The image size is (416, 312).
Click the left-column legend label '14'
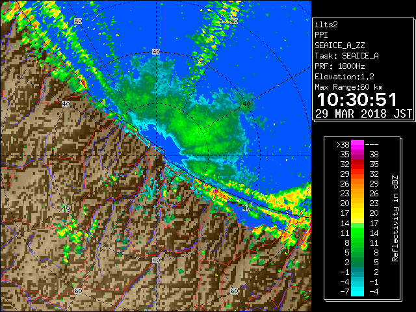(345, 223)
